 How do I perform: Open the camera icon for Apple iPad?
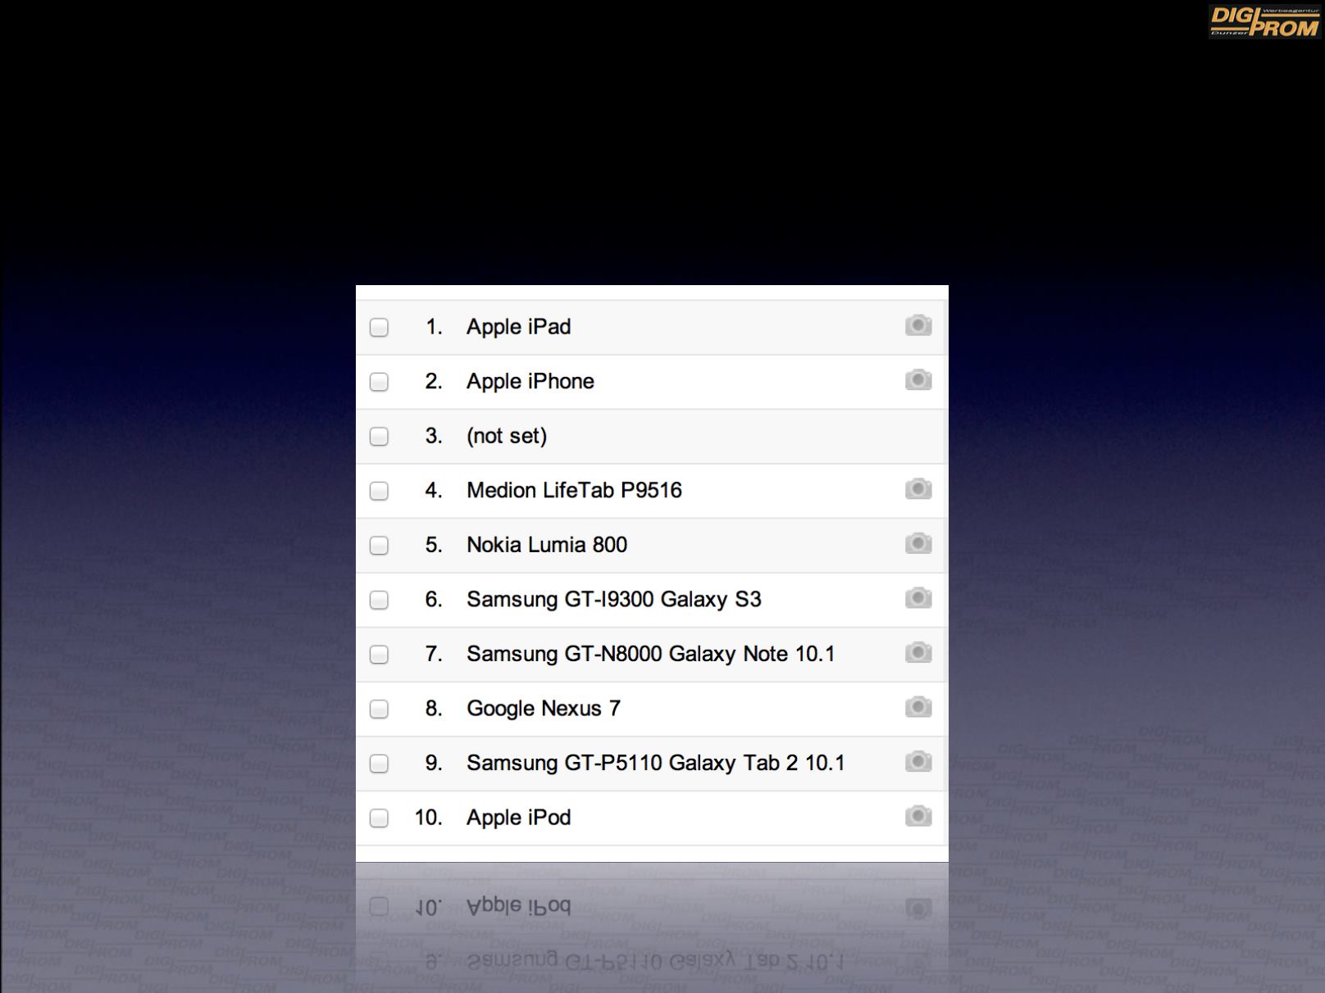(918, 325)
